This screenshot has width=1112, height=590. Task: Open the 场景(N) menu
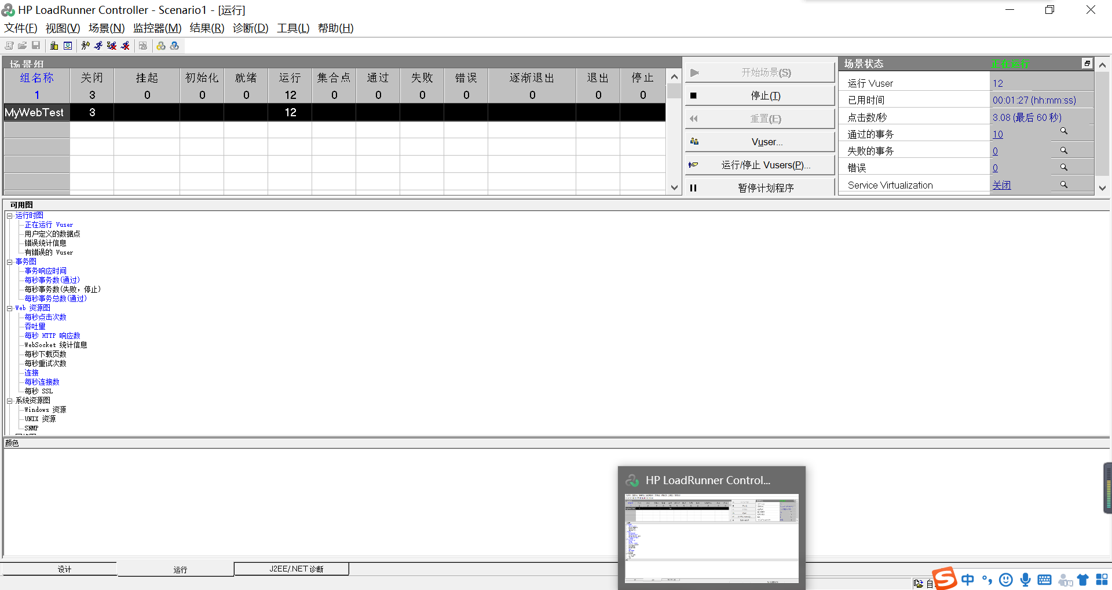click(107, 28)
